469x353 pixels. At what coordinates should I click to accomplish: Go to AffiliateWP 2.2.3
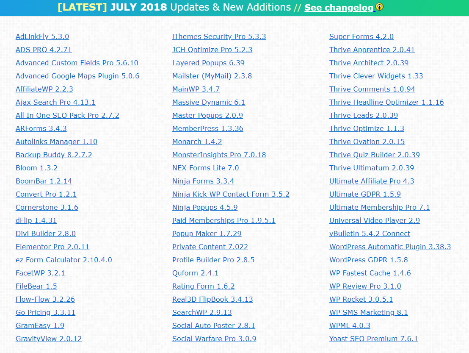(44, 89)
